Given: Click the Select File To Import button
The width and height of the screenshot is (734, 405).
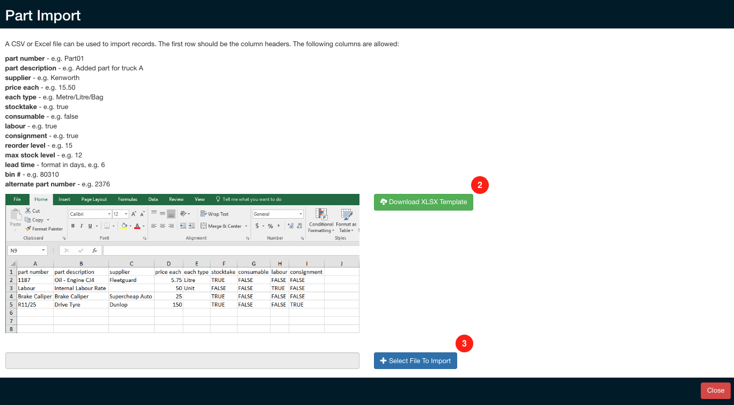Looking at the screenshot, I should (415, 360).
